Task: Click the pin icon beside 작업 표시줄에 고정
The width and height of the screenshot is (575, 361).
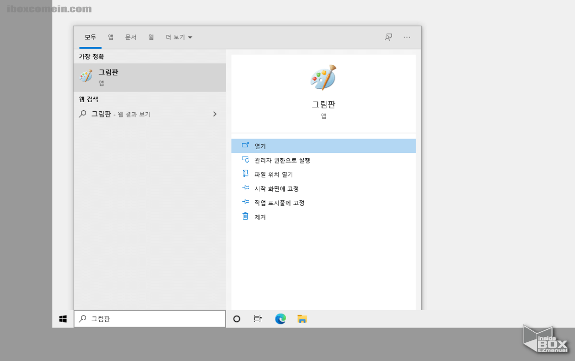Action: coord(246,202)
